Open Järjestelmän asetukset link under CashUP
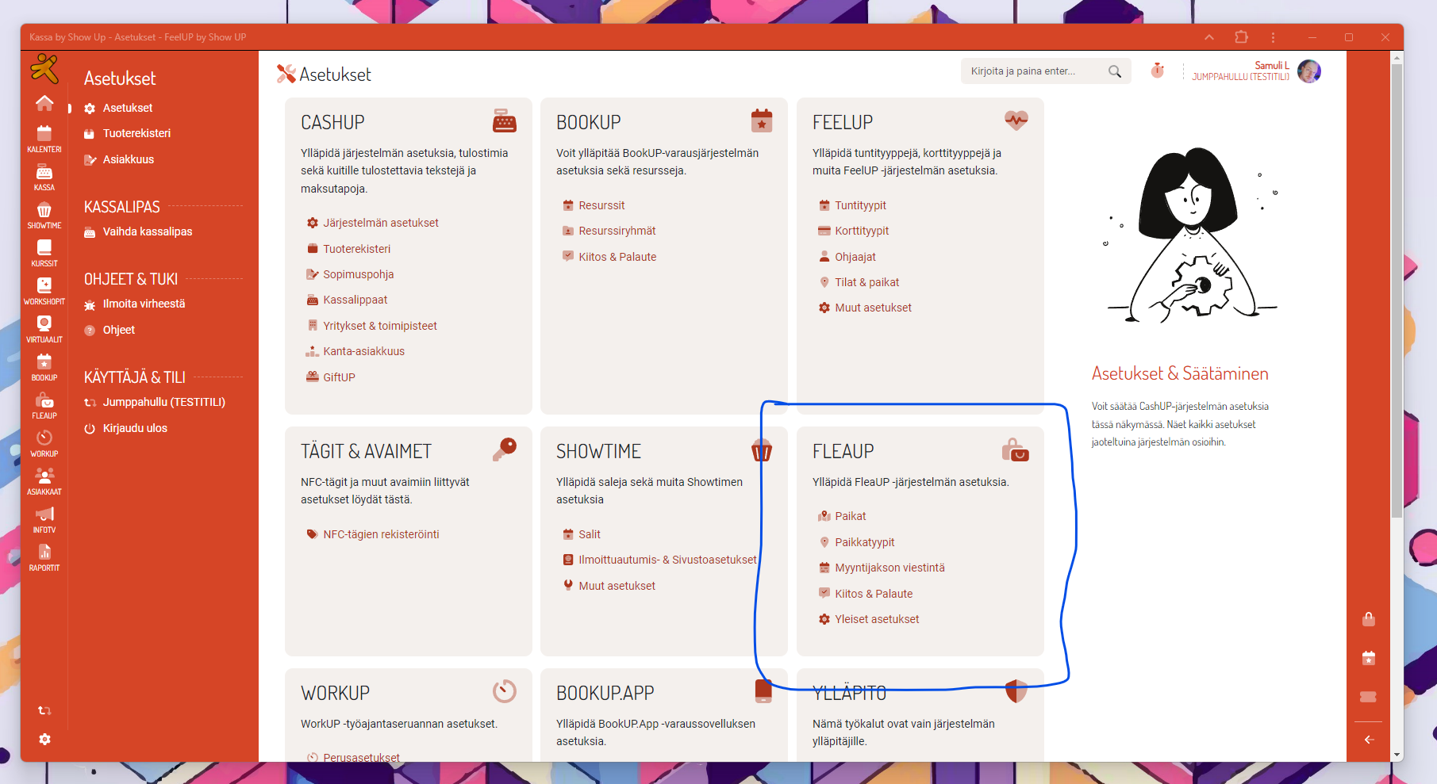 pos(380,223)
